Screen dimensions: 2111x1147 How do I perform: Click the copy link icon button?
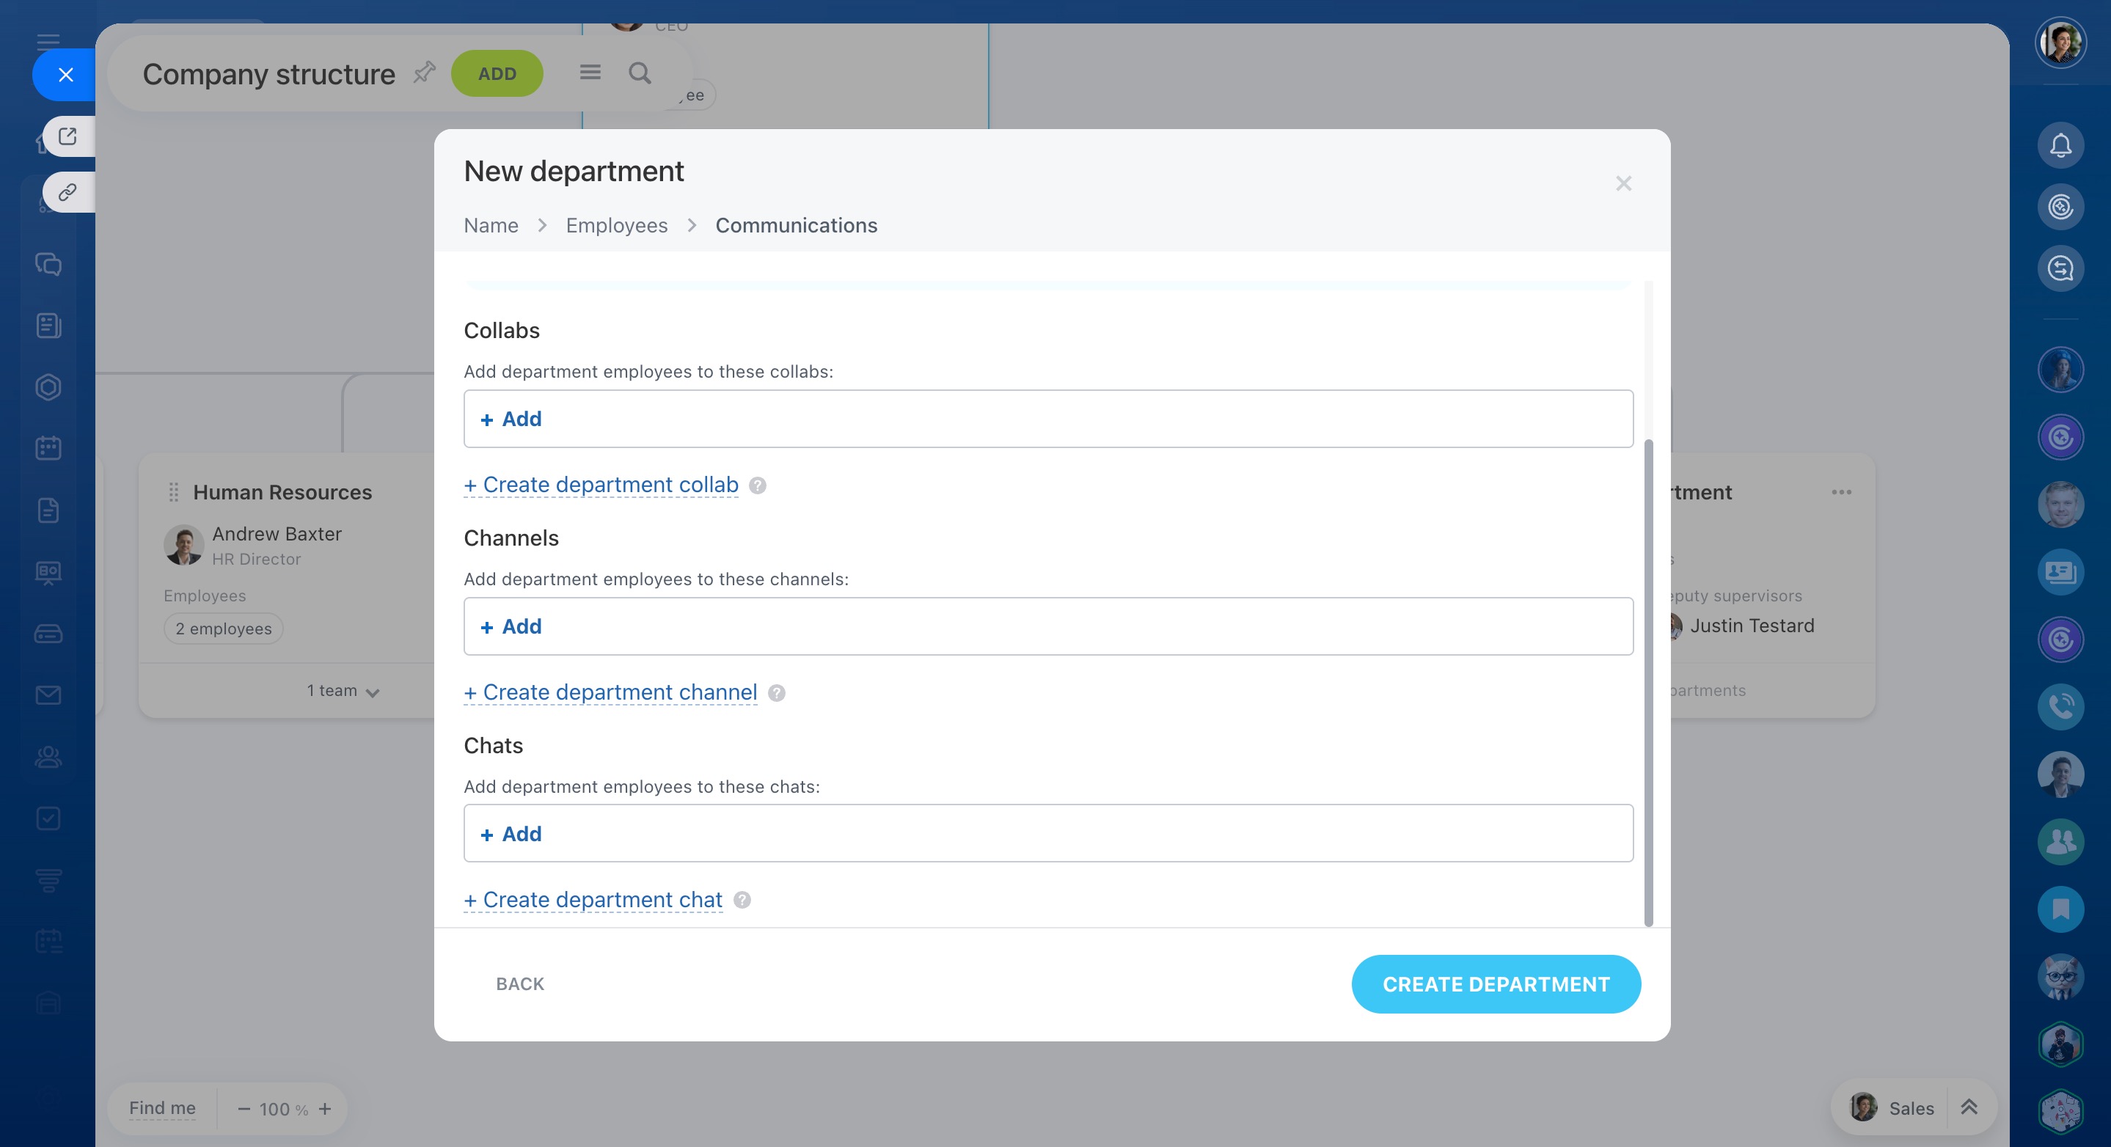68,193
